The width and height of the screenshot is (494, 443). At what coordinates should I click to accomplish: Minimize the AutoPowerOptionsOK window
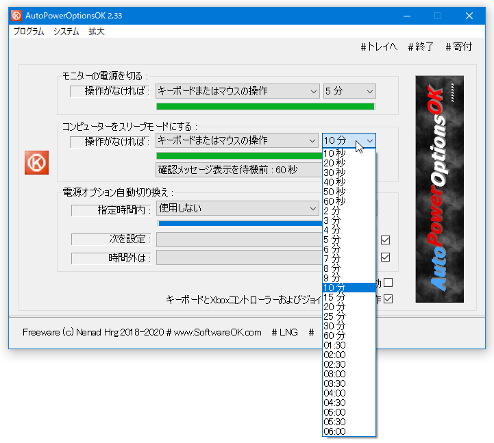(x=407, y=16)
